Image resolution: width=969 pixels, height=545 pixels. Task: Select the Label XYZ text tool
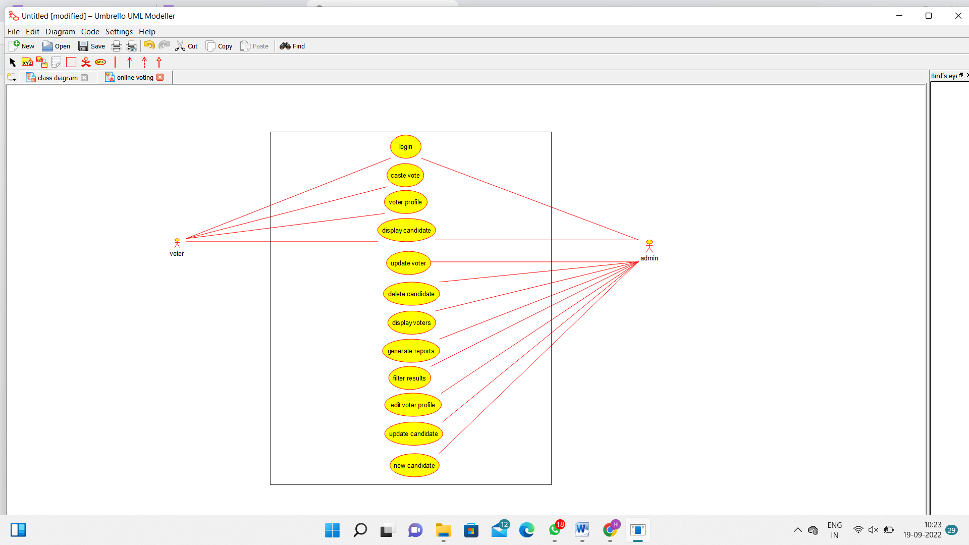point(27,62)
